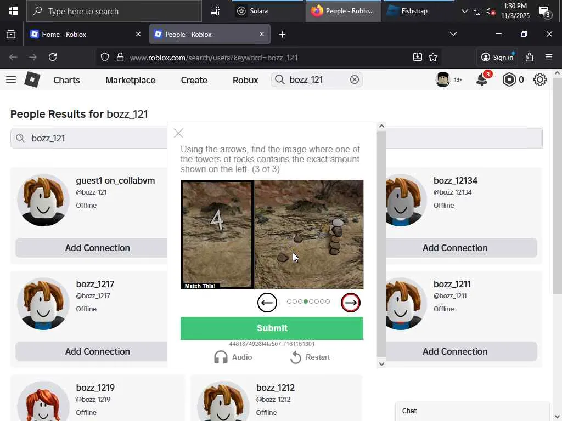Close the People - Roblox tab
Viewport: 562px width, 421px height.
click(x=262, y=35)
